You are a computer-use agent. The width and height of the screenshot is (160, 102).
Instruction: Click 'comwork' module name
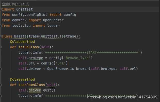19,20
